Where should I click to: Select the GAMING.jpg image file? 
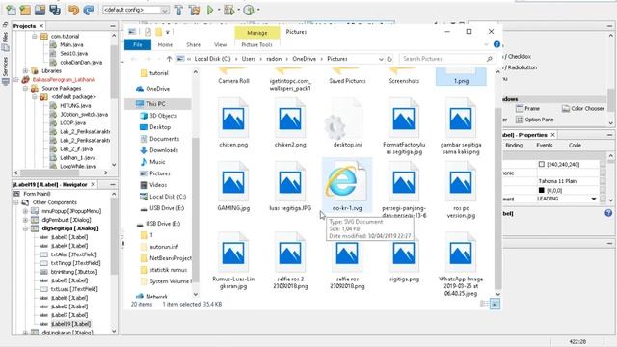coord(233,187)
